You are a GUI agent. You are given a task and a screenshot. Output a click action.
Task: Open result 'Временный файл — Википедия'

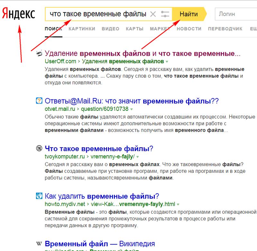click(100, 244)
